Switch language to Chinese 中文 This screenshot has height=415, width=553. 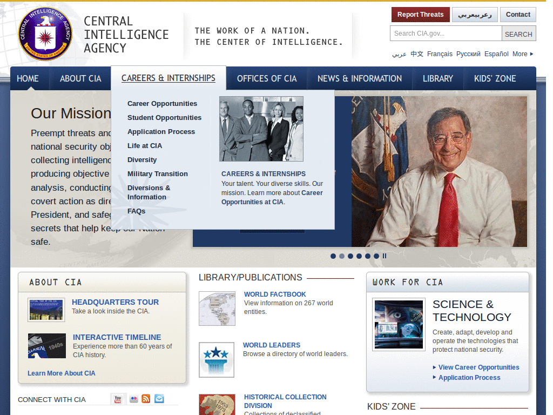(x=417, y=54)
